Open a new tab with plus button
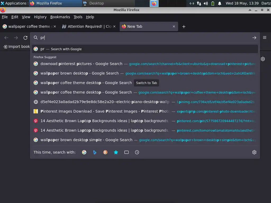 pos(184,27)
